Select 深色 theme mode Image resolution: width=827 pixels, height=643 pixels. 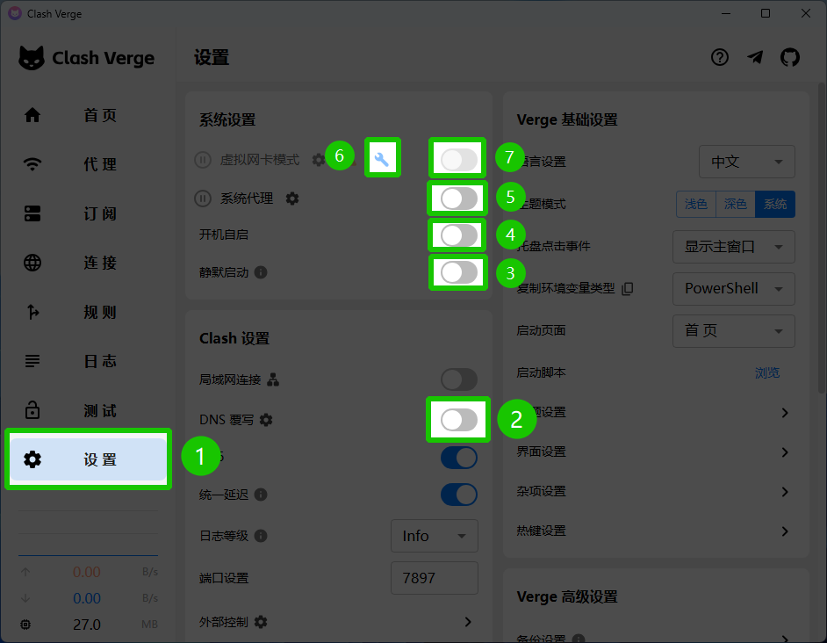coord(735,204)
